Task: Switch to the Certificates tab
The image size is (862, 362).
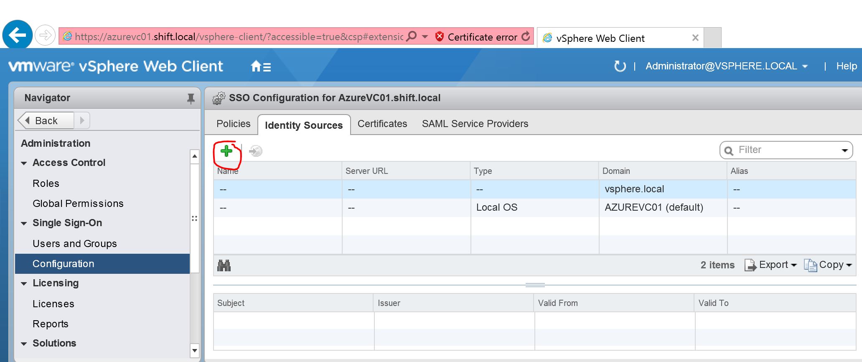Action: [x=382, y=124]
